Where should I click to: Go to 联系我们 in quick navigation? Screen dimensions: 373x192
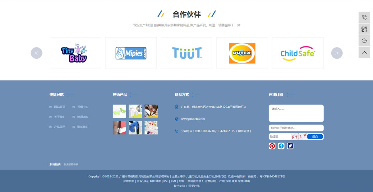pos(83,127)
